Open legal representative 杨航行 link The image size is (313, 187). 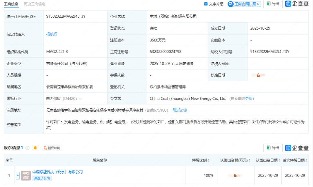point(52,34)
